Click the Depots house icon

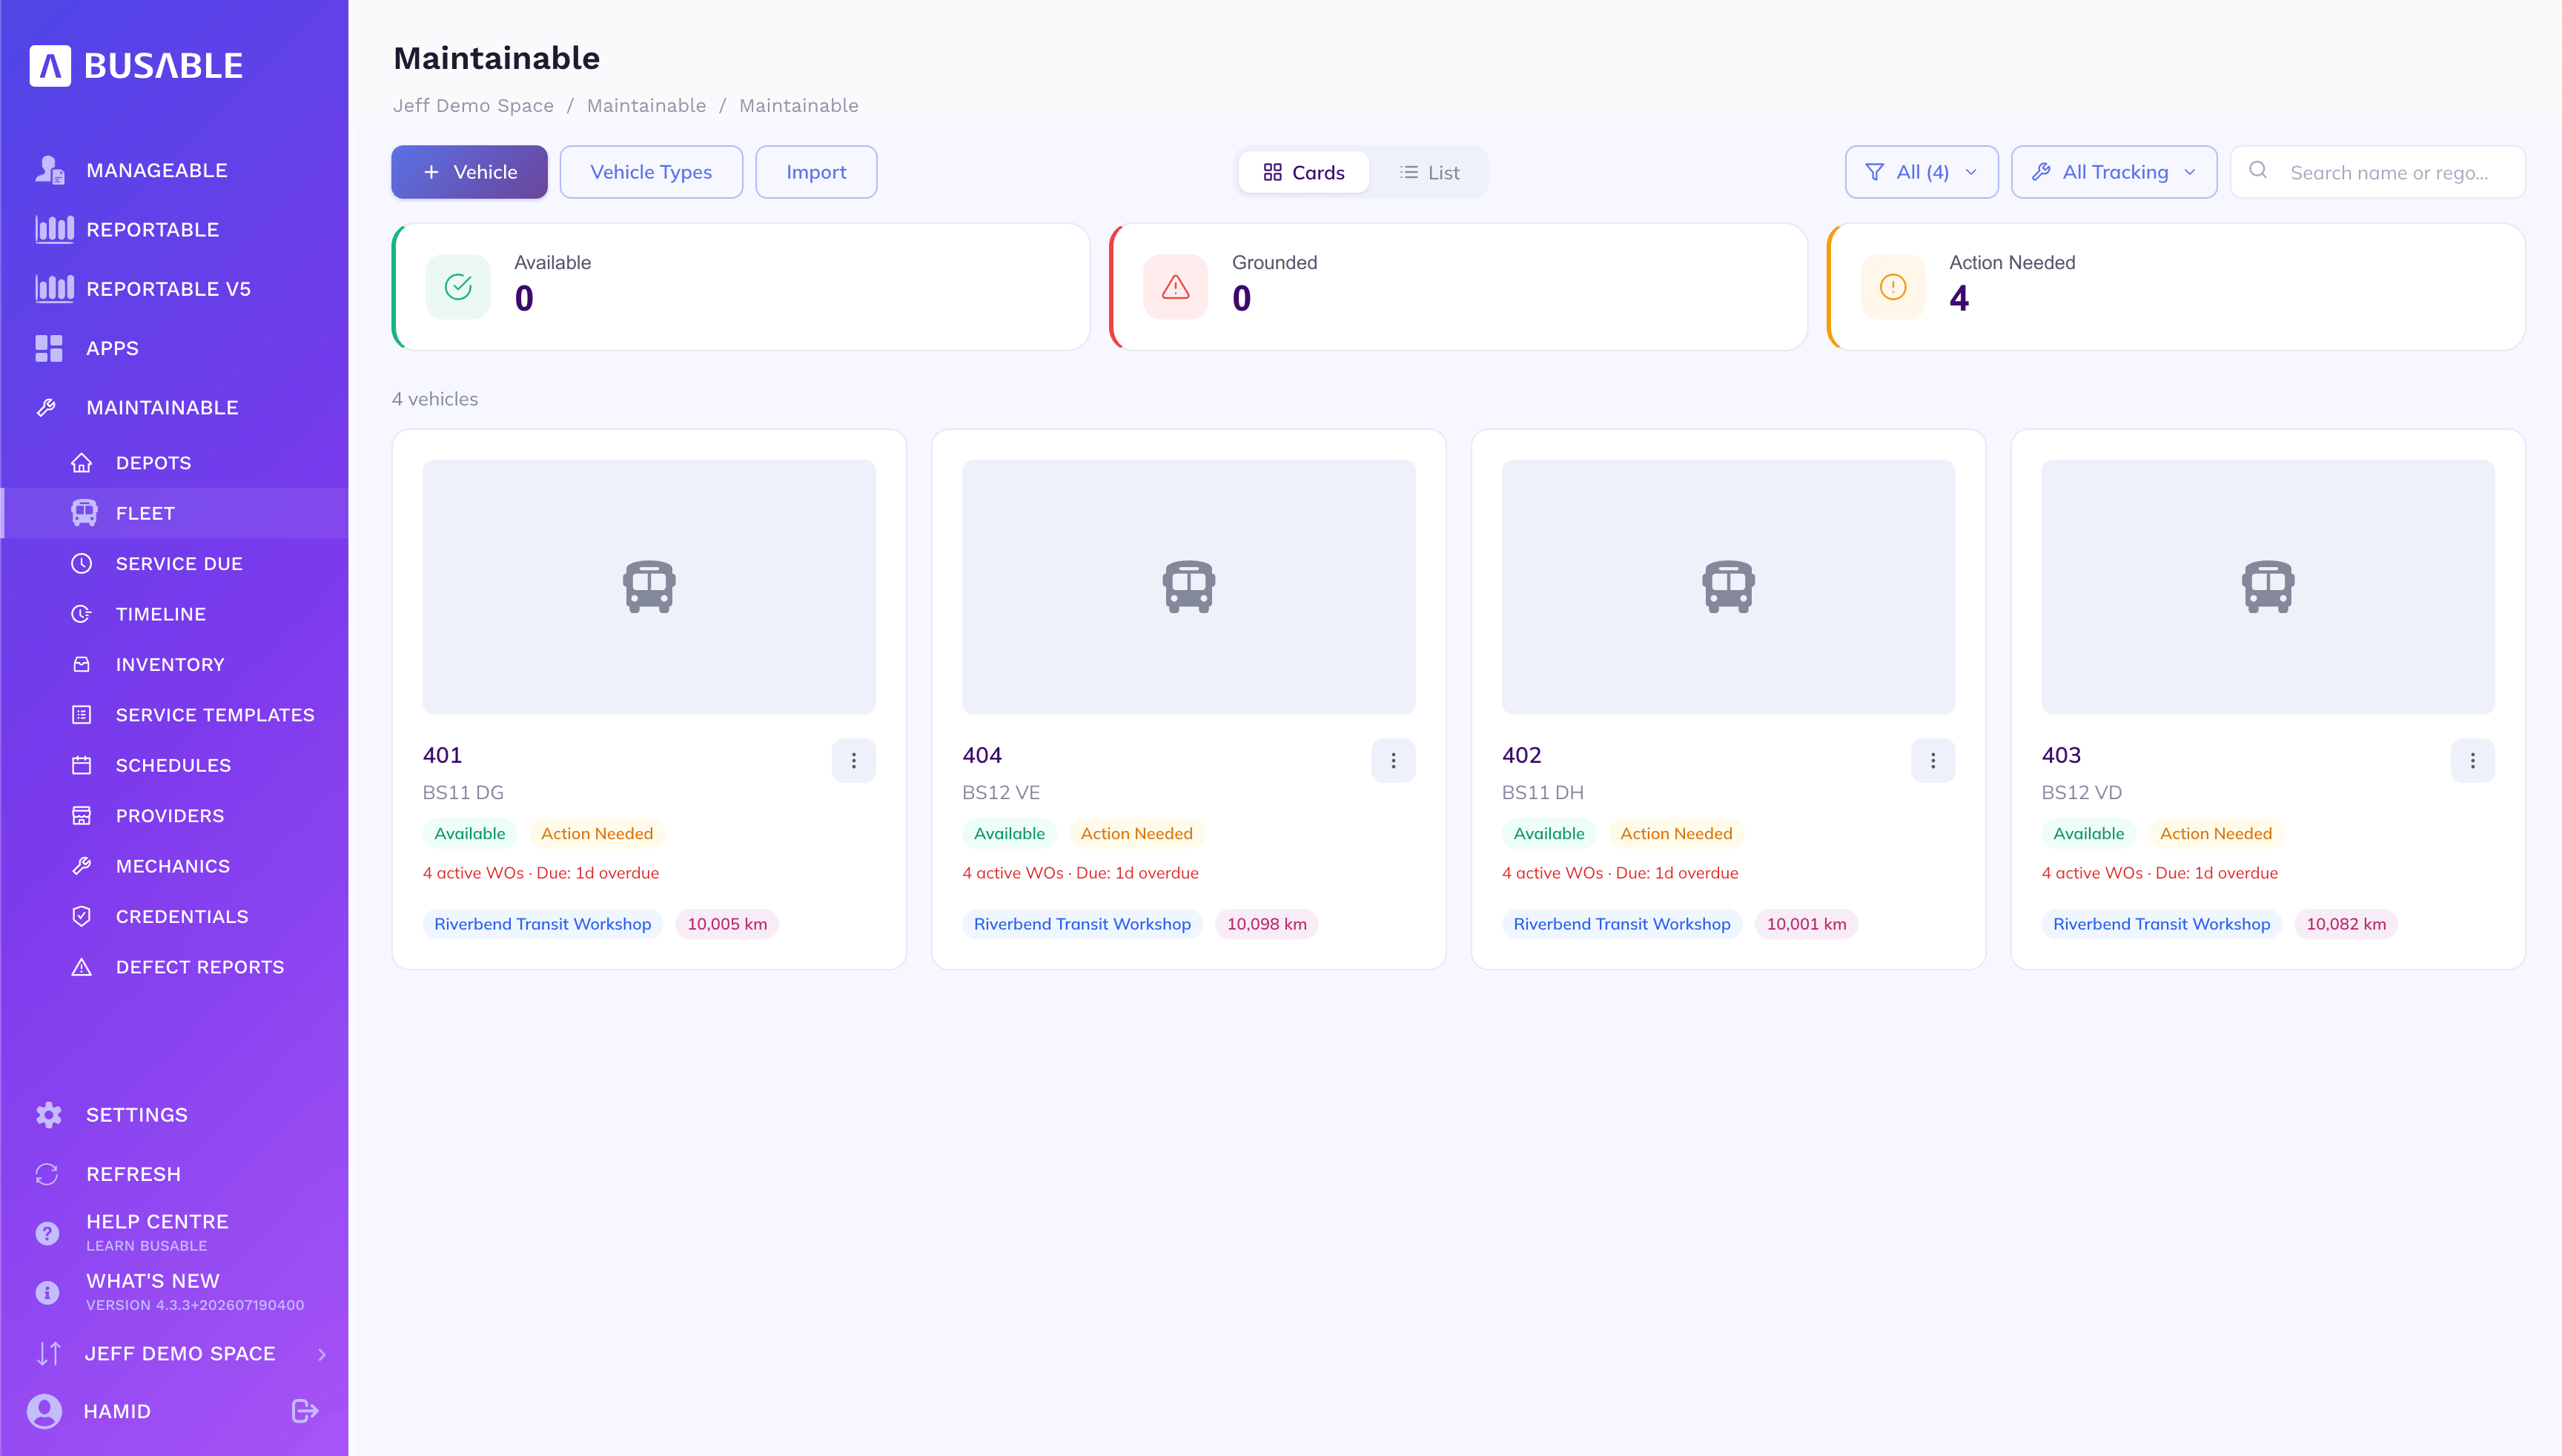click(82, 462)
